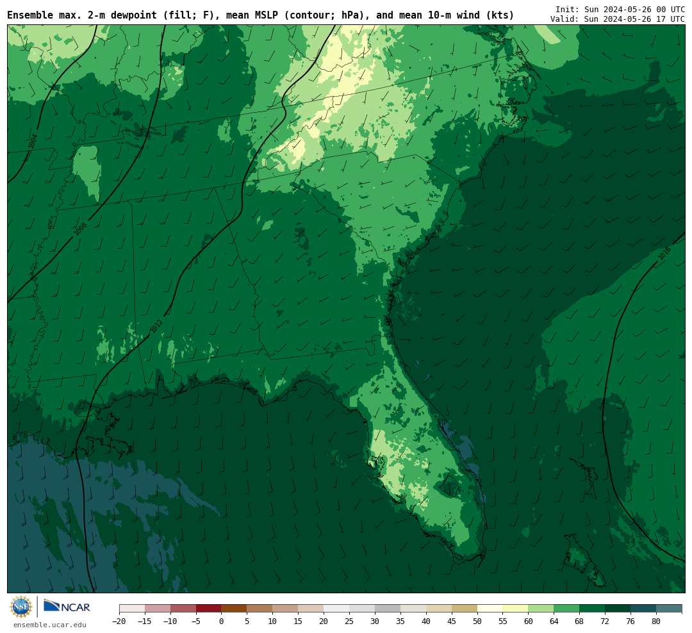The width and height of the screenshot is (692, 633).
Task: Click the 45 to 50 tan swatch
Action: [465, 609]
